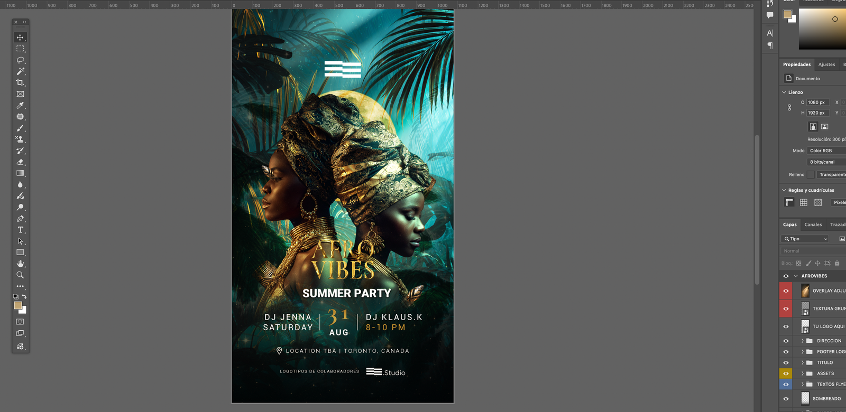Collapse the AFROVIBES layer group
Image resolution: width=846 pixels, height=412 pixels.
[796, 276]
